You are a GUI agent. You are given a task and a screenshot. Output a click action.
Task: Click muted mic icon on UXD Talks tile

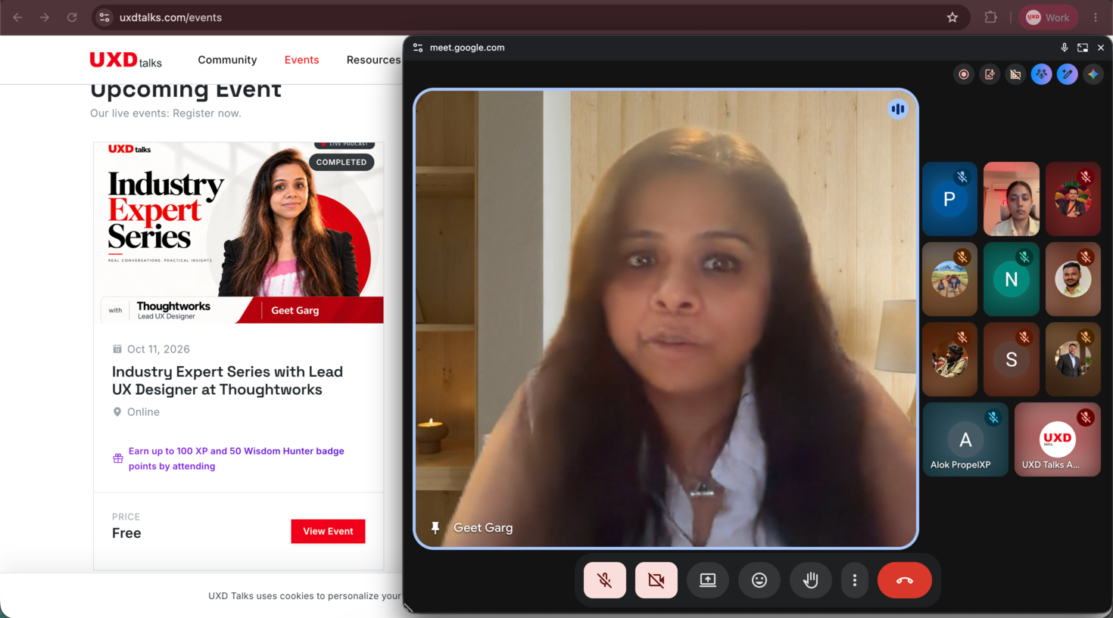click(1086, 418)
